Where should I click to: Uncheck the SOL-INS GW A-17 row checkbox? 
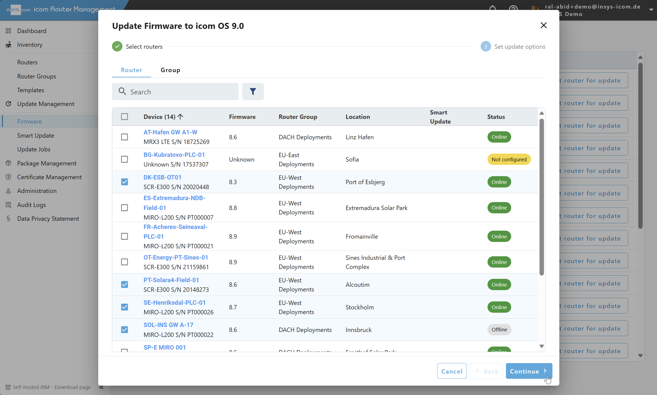(x=124, y=330)
